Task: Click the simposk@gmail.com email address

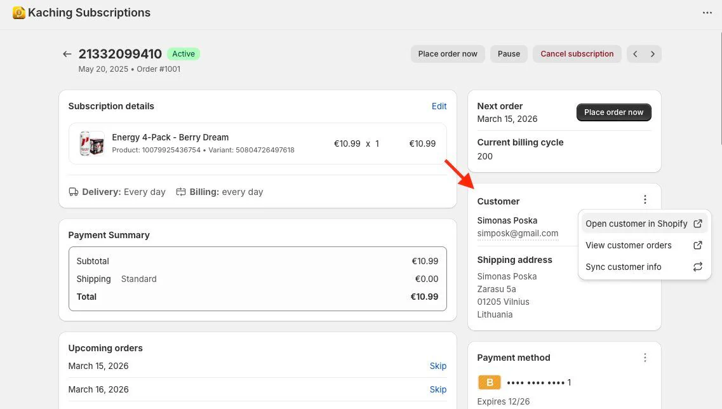Action: [518, 234]
